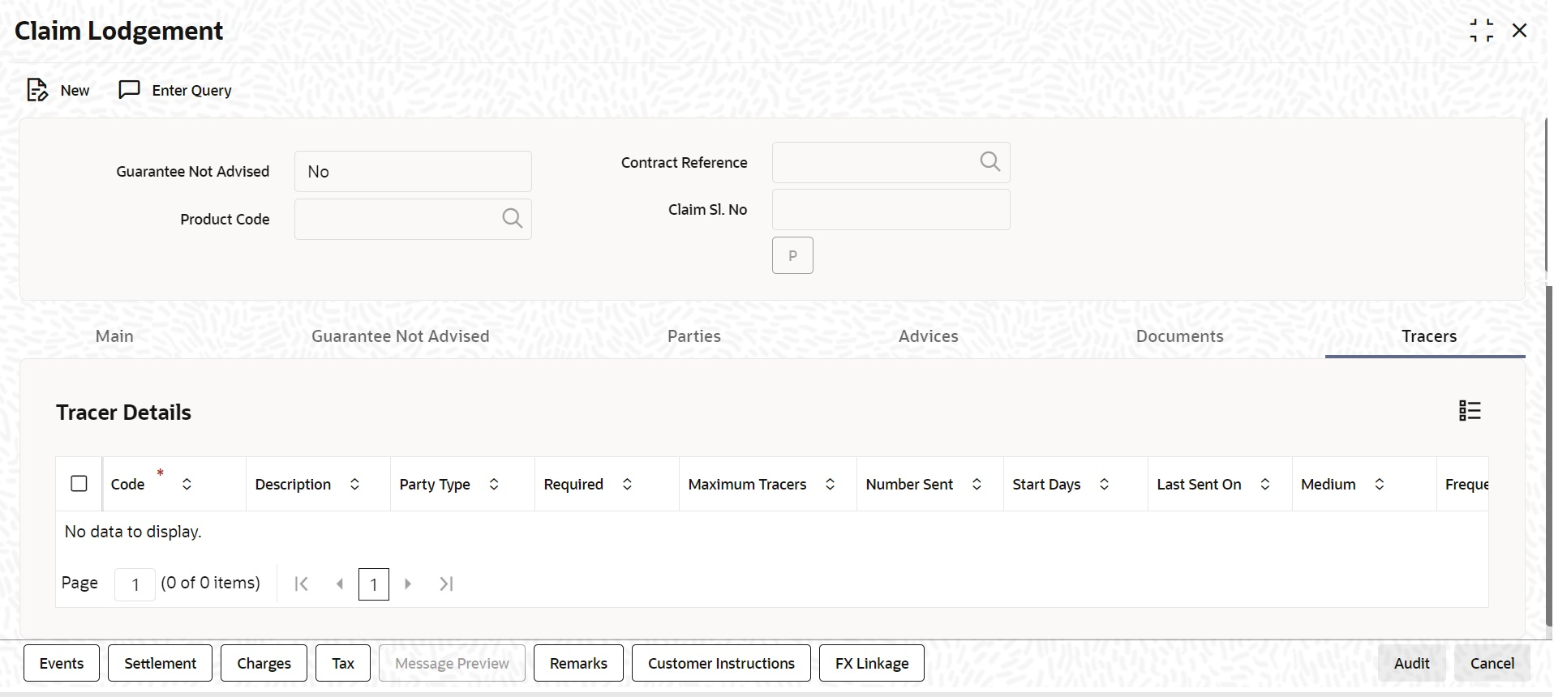The image size is (1554, 697).
Task: Open Contract Reference search lookup icon
Action: (989, 162)
